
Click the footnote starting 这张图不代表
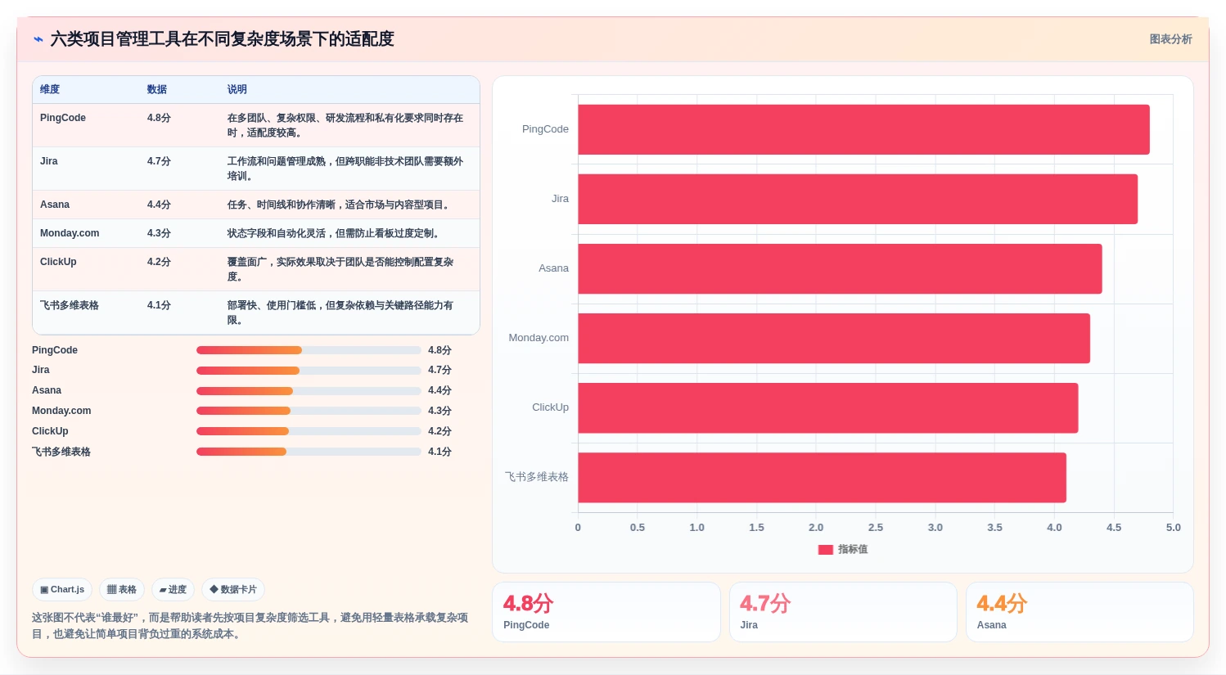[x=250, y=626]
